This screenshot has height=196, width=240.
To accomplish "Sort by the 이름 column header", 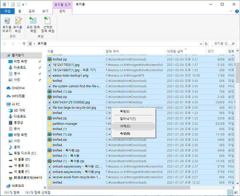I will pyautogui.click(x=75, y=51).
